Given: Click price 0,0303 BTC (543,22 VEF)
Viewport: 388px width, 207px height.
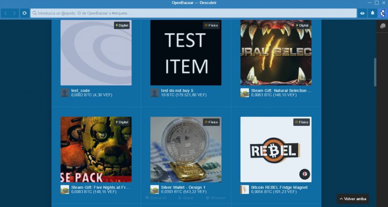Looking at the screenshot, I should (184, 192).
